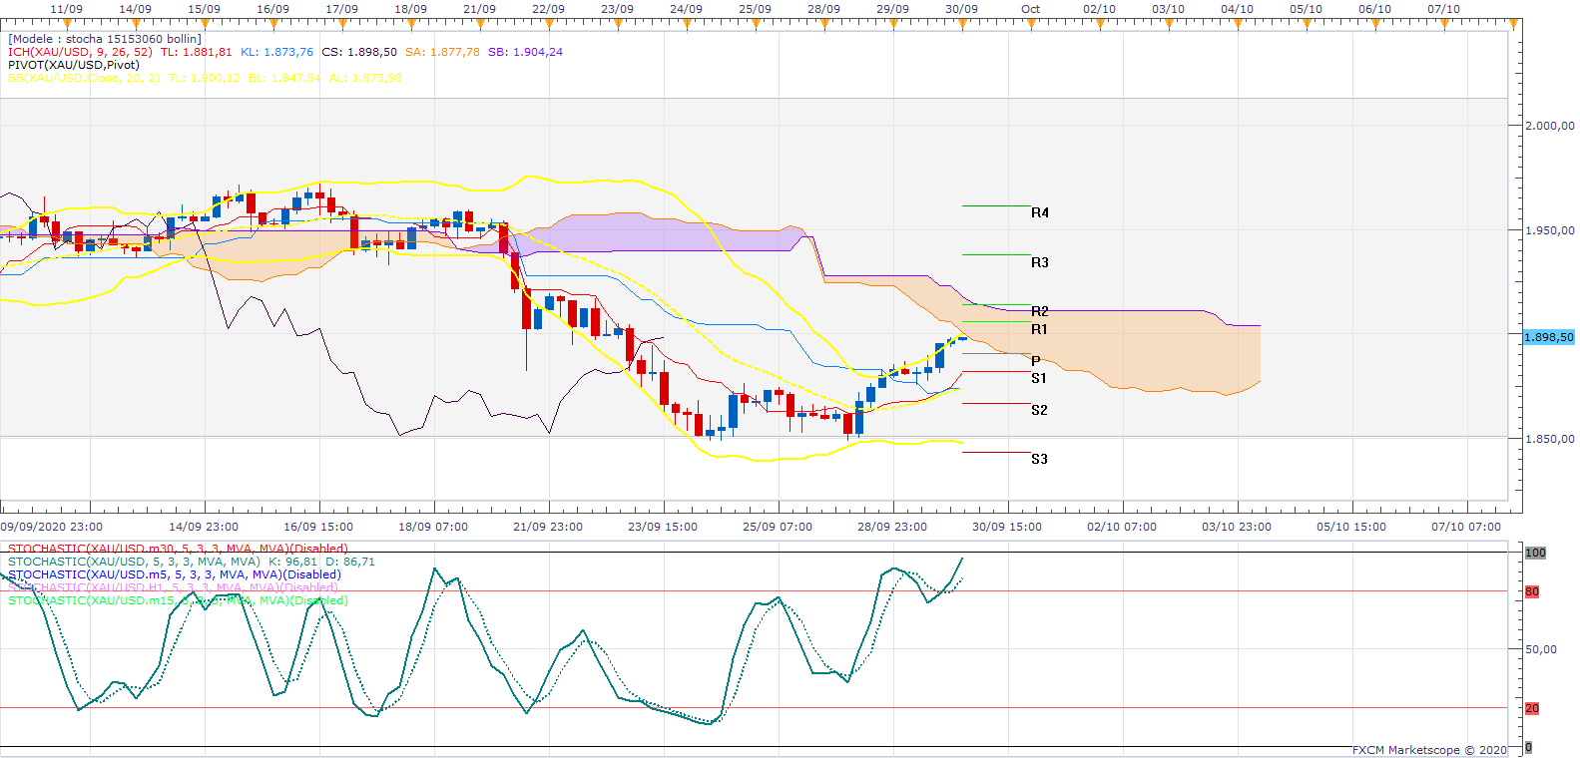Select the Ichimoku KL: 1.873,76 value

tap(276, 52)
